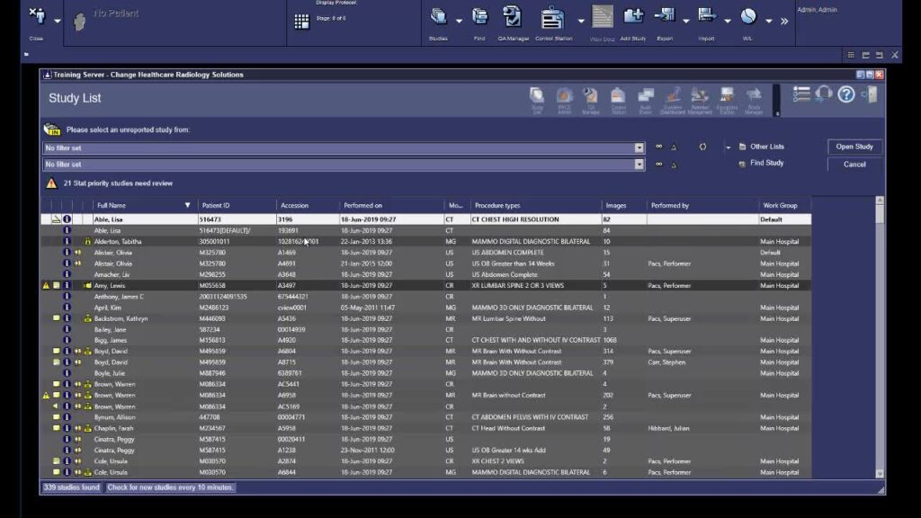Open the dropdown arrow next to Studies
921x518 pixels.
(x=460, y=22)
